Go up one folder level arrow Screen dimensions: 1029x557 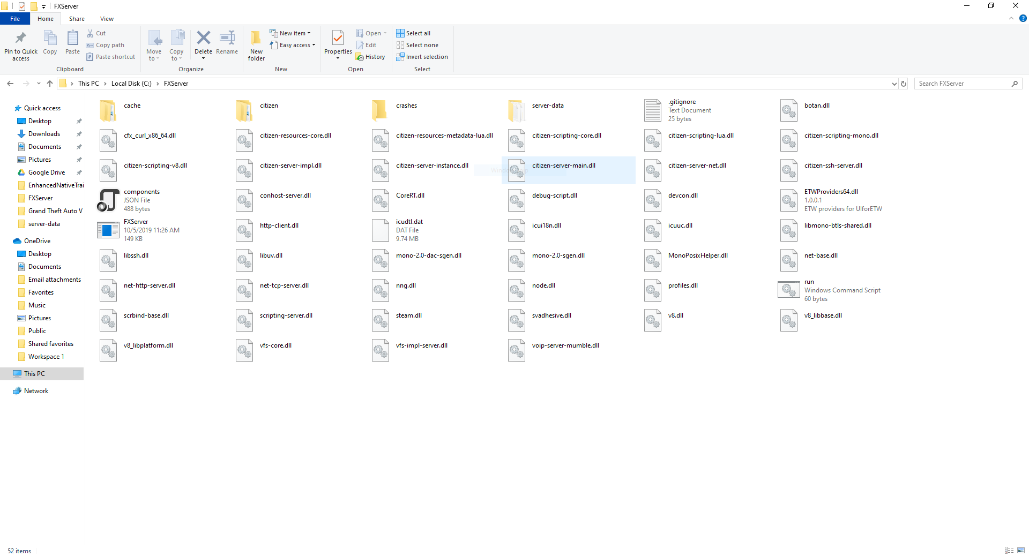(x=50, y=84)
